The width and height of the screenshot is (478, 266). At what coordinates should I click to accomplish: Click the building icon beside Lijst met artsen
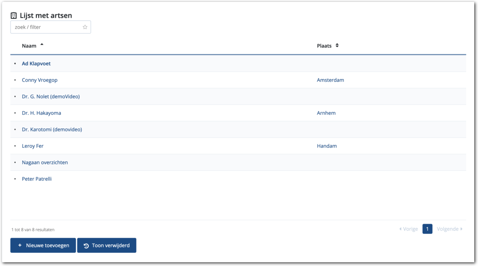click(x=14, y=16)
